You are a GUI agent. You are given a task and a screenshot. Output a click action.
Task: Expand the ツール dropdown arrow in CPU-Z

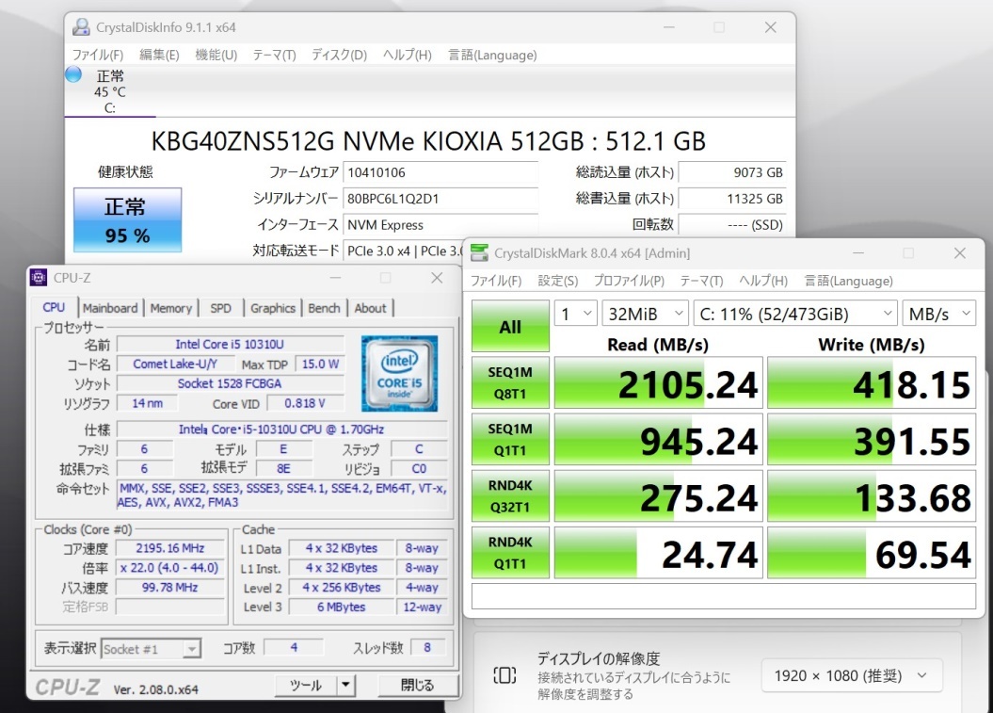coord(345,685)
